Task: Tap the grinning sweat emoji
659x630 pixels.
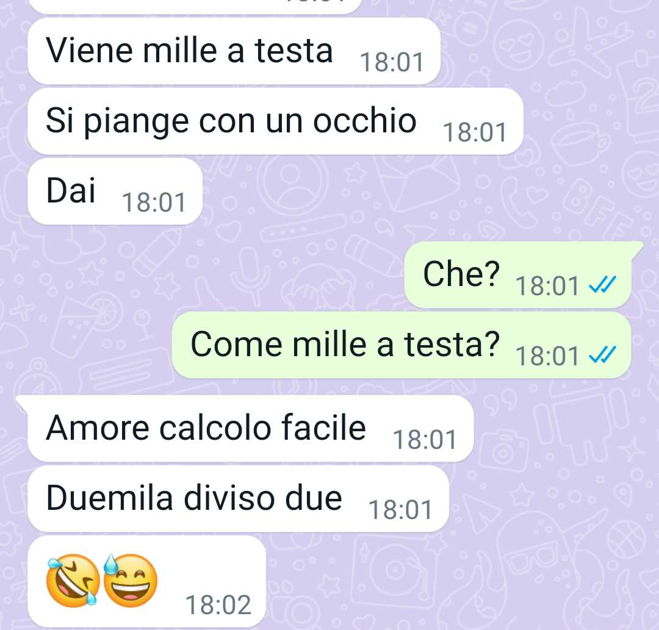Action: point(131,581)
